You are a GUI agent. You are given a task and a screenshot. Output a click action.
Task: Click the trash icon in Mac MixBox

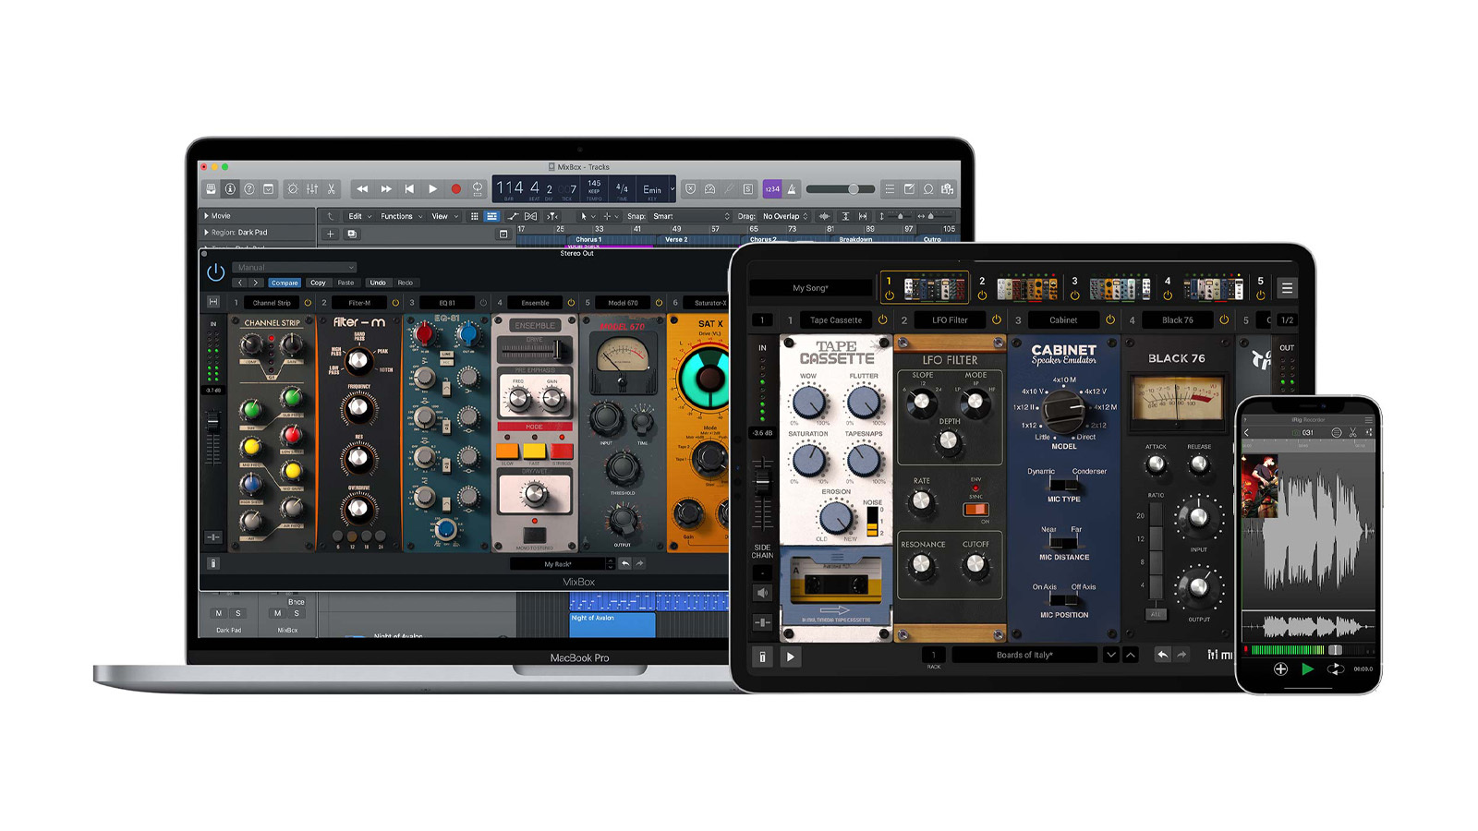click(x=212, y=563)
